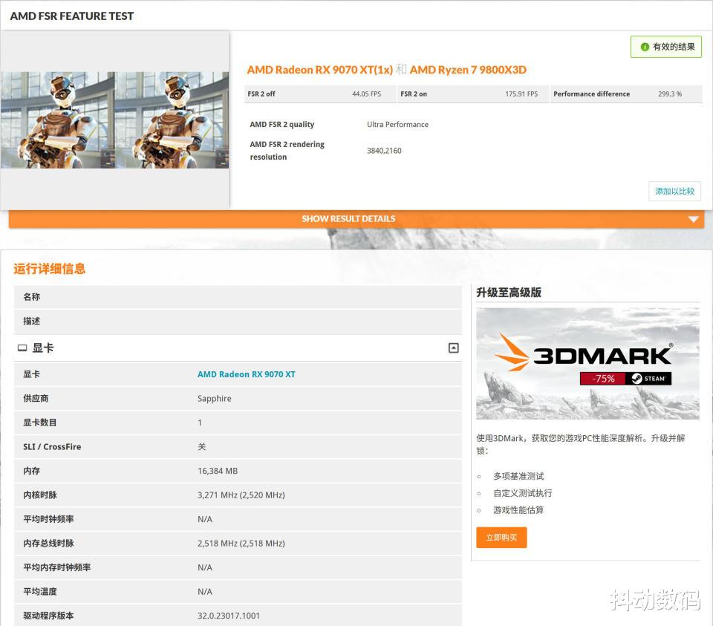Screen dimensions: 713x626
Task: Click the 3,271 MHz (2,520 MHz) core clock value
Action: [x=241, y=495]
